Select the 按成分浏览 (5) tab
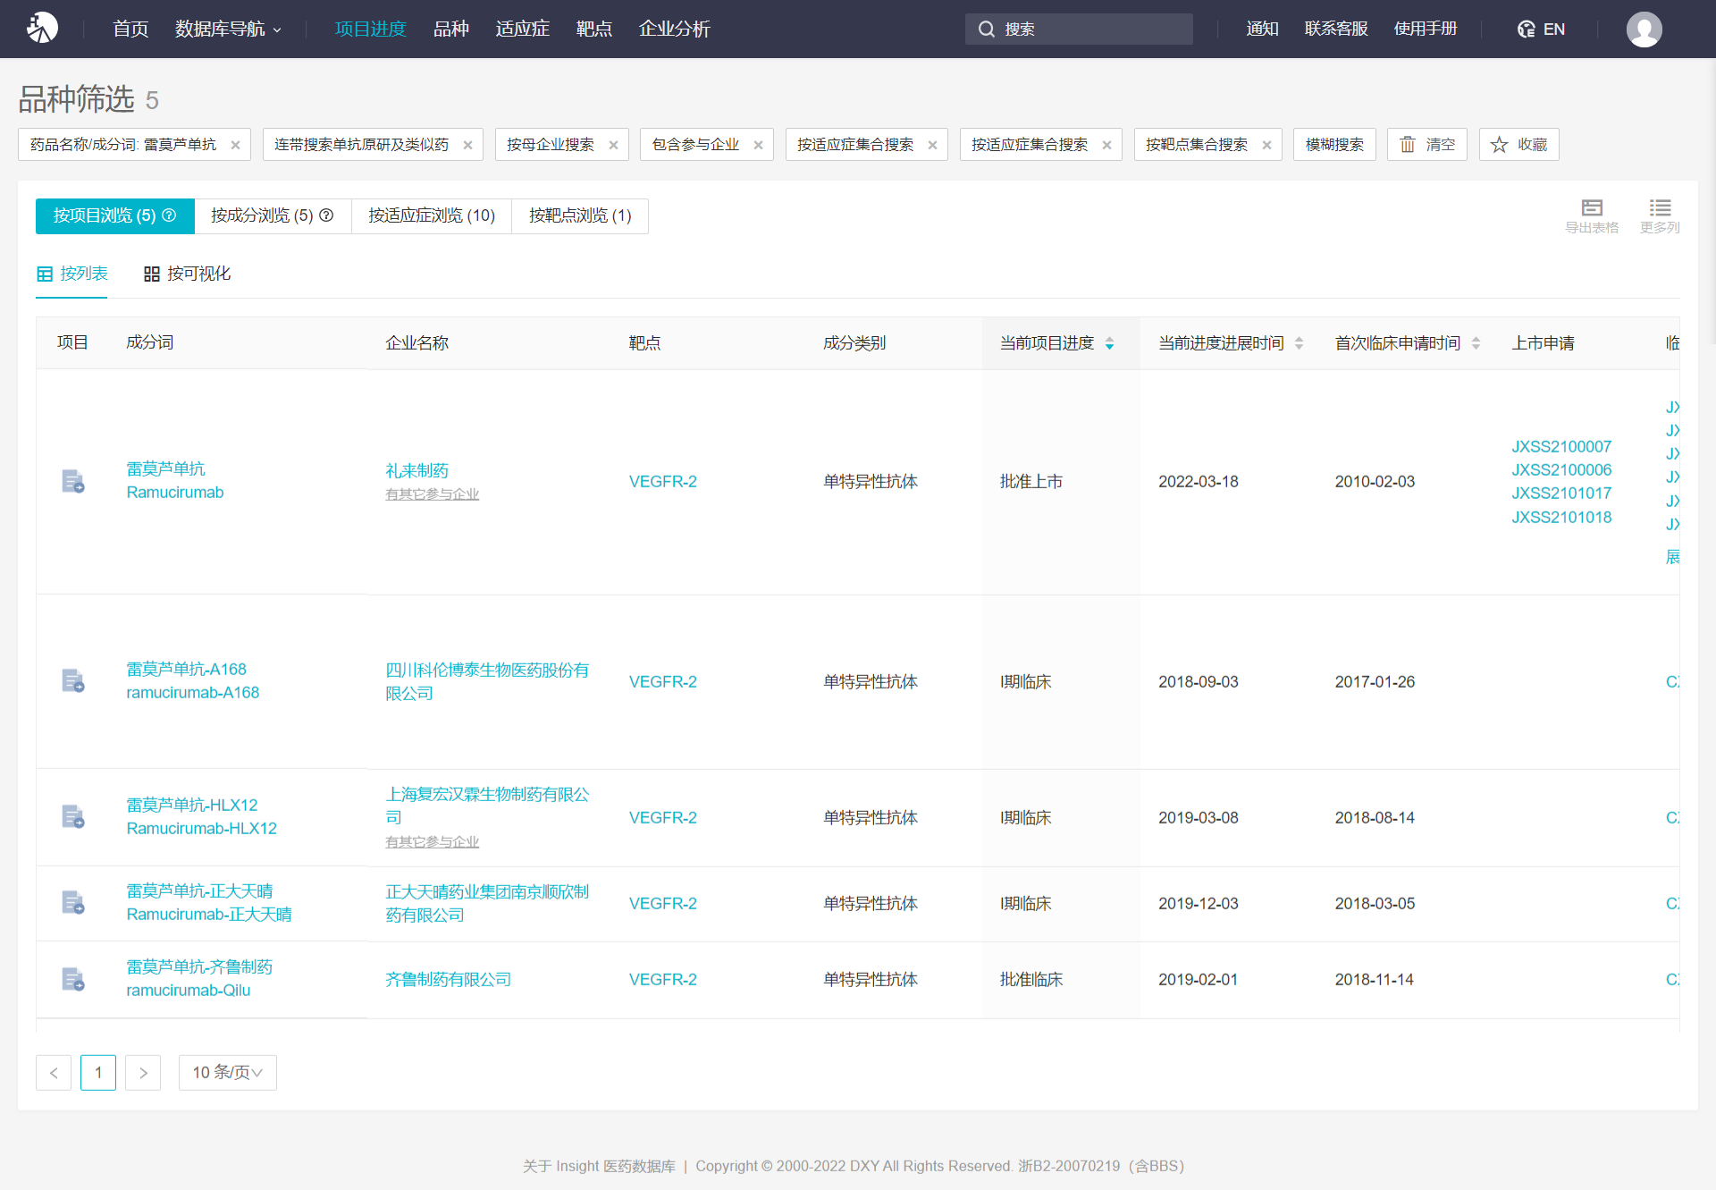Viewport: 1716px width, 1190px height. click(273, 215)
